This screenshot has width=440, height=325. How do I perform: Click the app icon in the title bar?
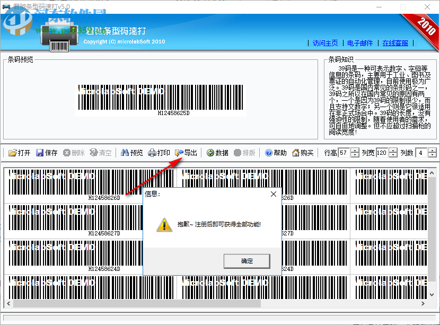[x=5, y=7]
